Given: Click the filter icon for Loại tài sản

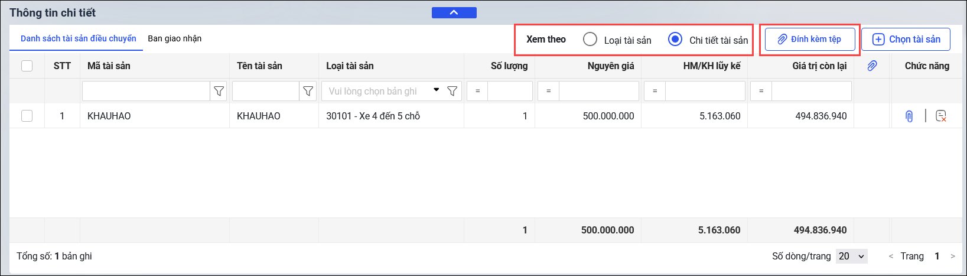Looking at the screenshot, I should point(452,91).
